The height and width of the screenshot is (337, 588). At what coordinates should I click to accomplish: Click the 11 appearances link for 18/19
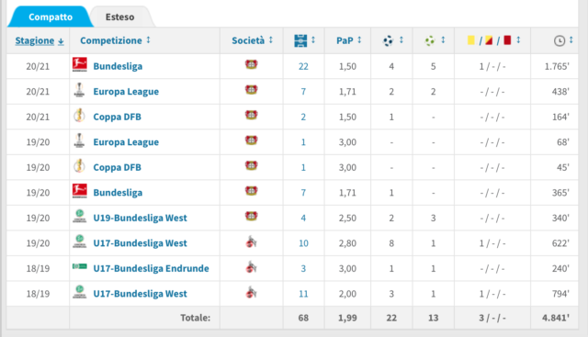[303, 294]
